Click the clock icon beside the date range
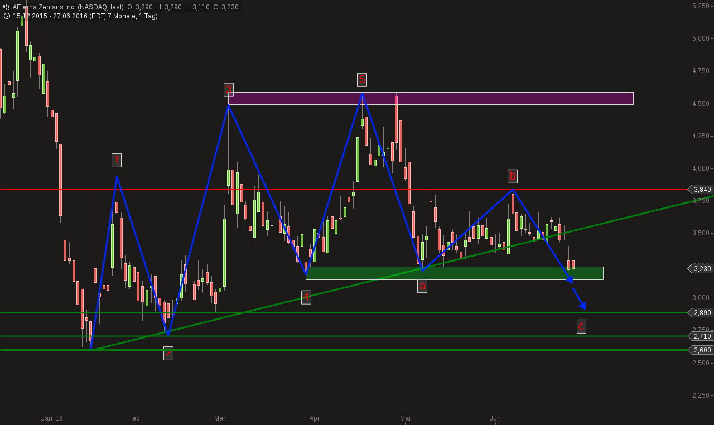The width and height of the screenshot is (714, 425). (7, 16)
